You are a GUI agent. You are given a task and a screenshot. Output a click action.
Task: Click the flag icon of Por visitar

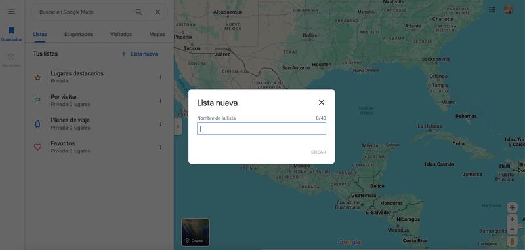[x=38, y=101]
